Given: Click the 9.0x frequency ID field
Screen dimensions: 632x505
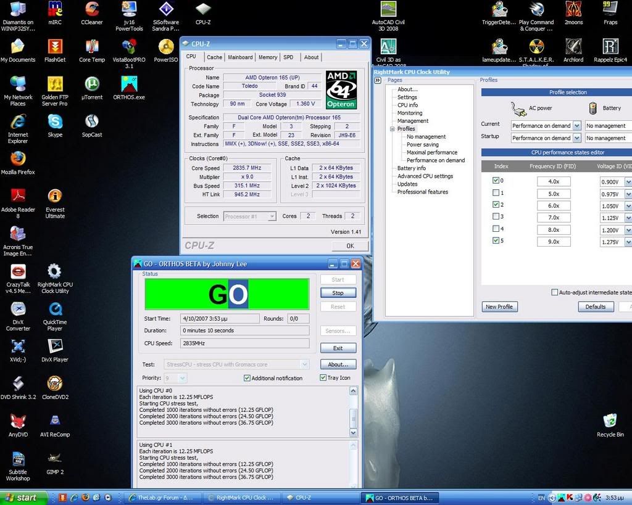Looking at the screenshot, I should click(554, 242).
